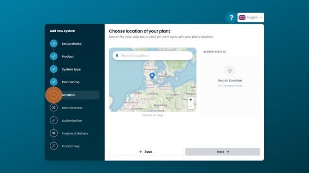309x173 pixels.
Task: Go to the System type step
Action: [x=71, y=69]
